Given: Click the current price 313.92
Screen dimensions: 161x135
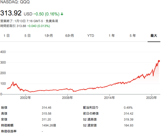Looking at the screenshot, I should [x=11, y=13].
